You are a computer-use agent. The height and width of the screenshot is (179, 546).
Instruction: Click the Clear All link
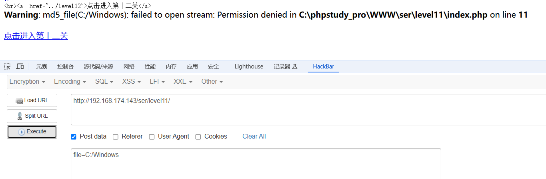[x=254, y=137]
